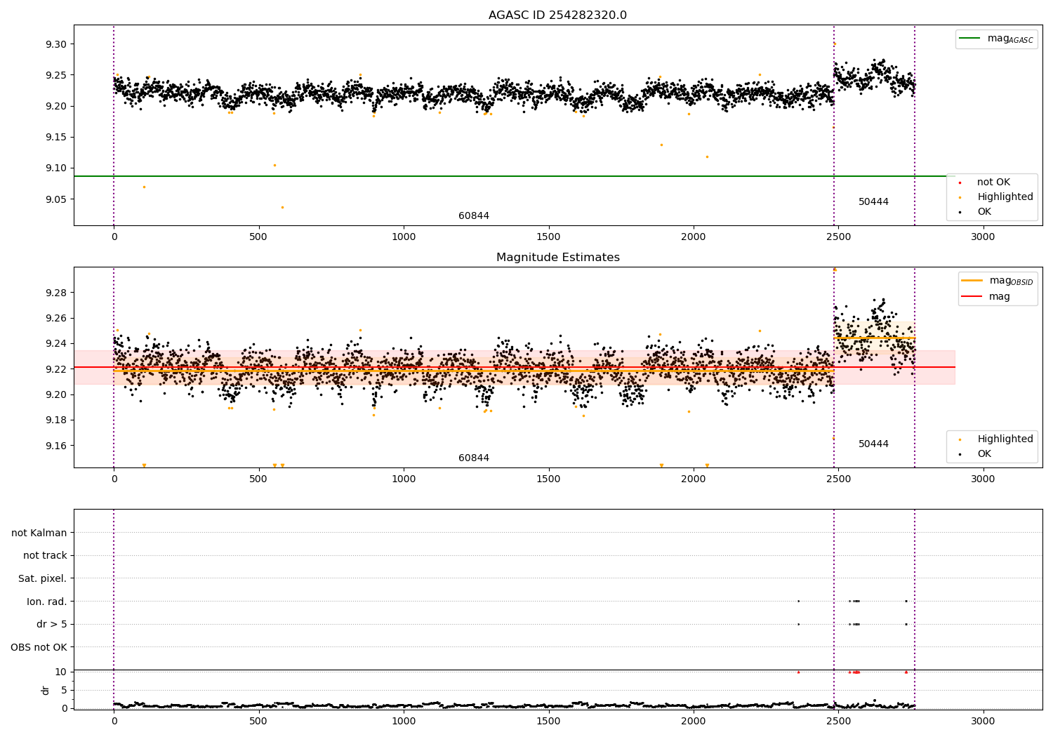The width and height of the screenshot is (1053, 737).
Task: Click the red mag horizontal line in the middle panel
Action: (515, 367)
